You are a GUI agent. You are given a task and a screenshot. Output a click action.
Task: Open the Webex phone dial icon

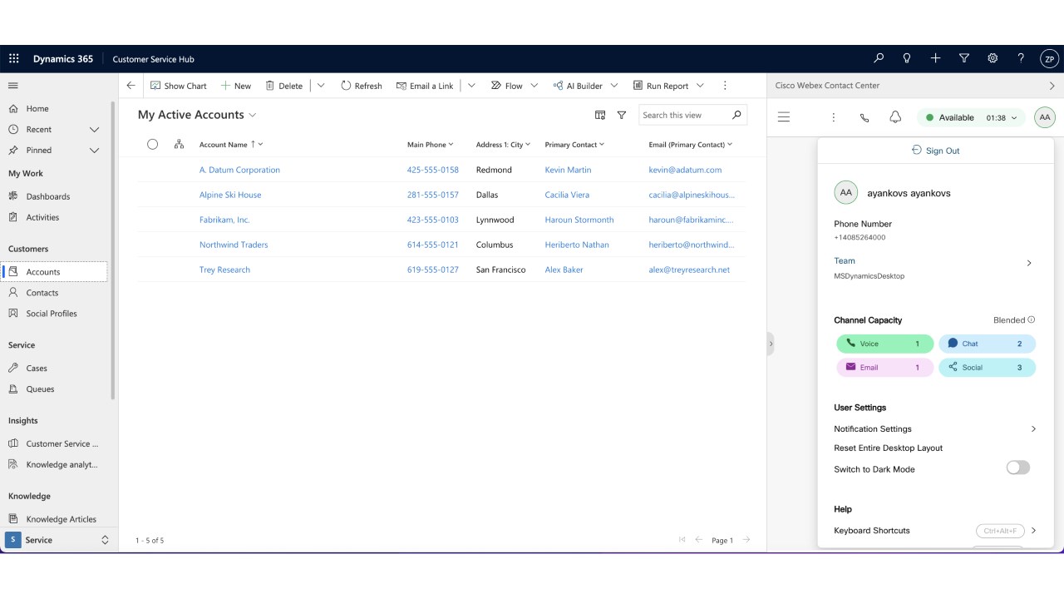point(864,117)
